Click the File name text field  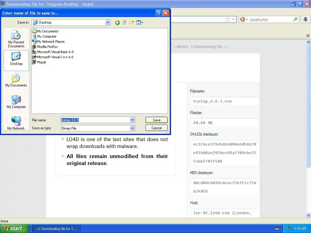coord(95,120)
